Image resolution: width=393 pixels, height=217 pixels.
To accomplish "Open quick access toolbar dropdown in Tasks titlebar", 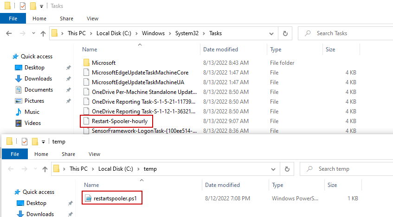I will (42, 6).
